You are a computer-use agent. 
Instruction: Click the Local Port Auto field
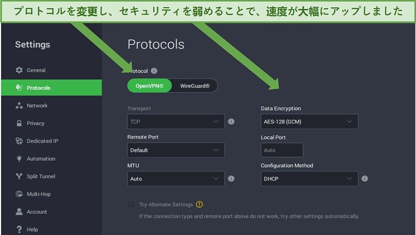282,150
